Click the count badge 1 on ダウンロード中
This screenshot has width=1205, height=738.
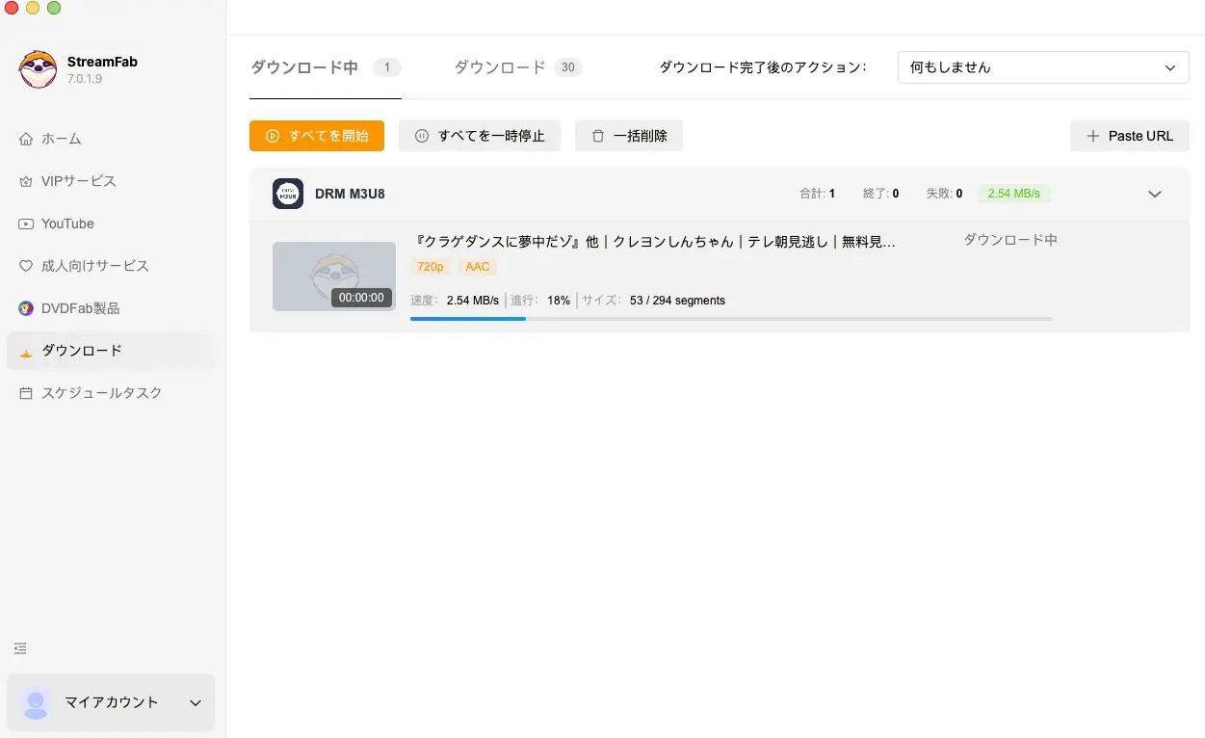(x=387, y=67)
